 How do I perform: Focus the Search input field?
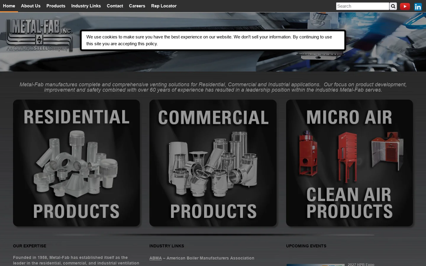362,6
